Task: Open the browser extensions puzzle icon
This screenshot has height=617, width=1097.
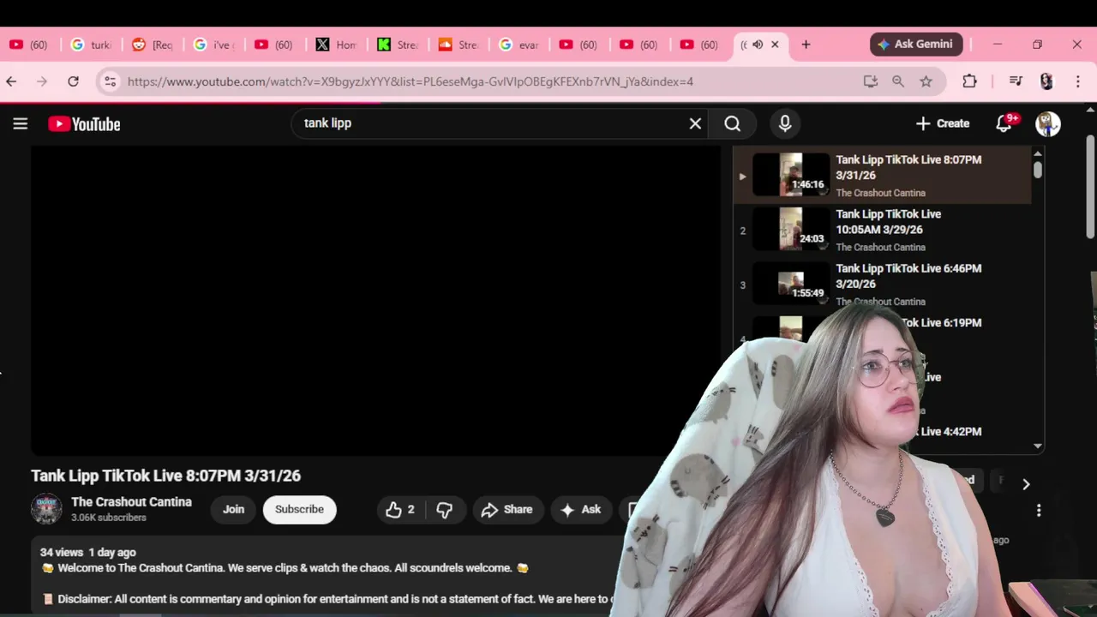Action: (x=969, y=81)
